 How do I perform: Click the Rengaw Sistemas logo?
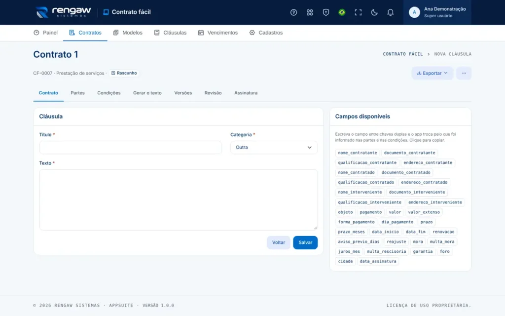[64, 12]
